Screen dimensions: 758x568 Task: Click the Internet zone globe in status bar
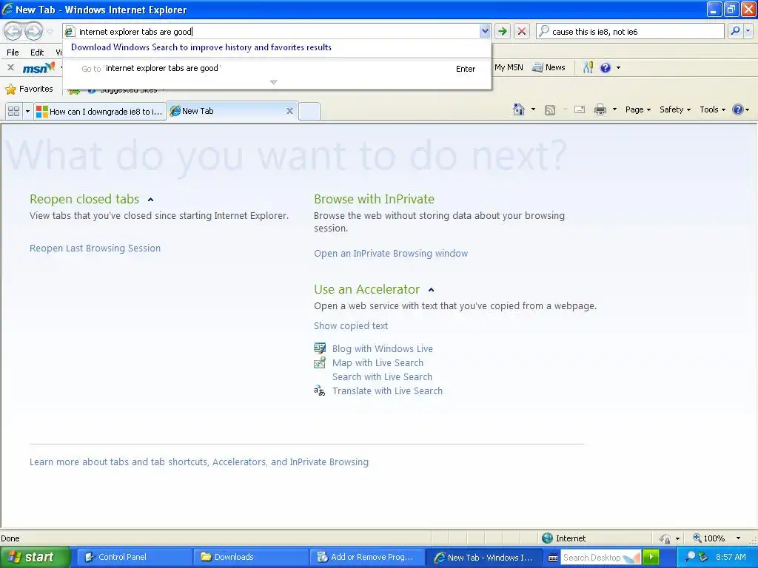pyautogui.click(x=547, y=538)
